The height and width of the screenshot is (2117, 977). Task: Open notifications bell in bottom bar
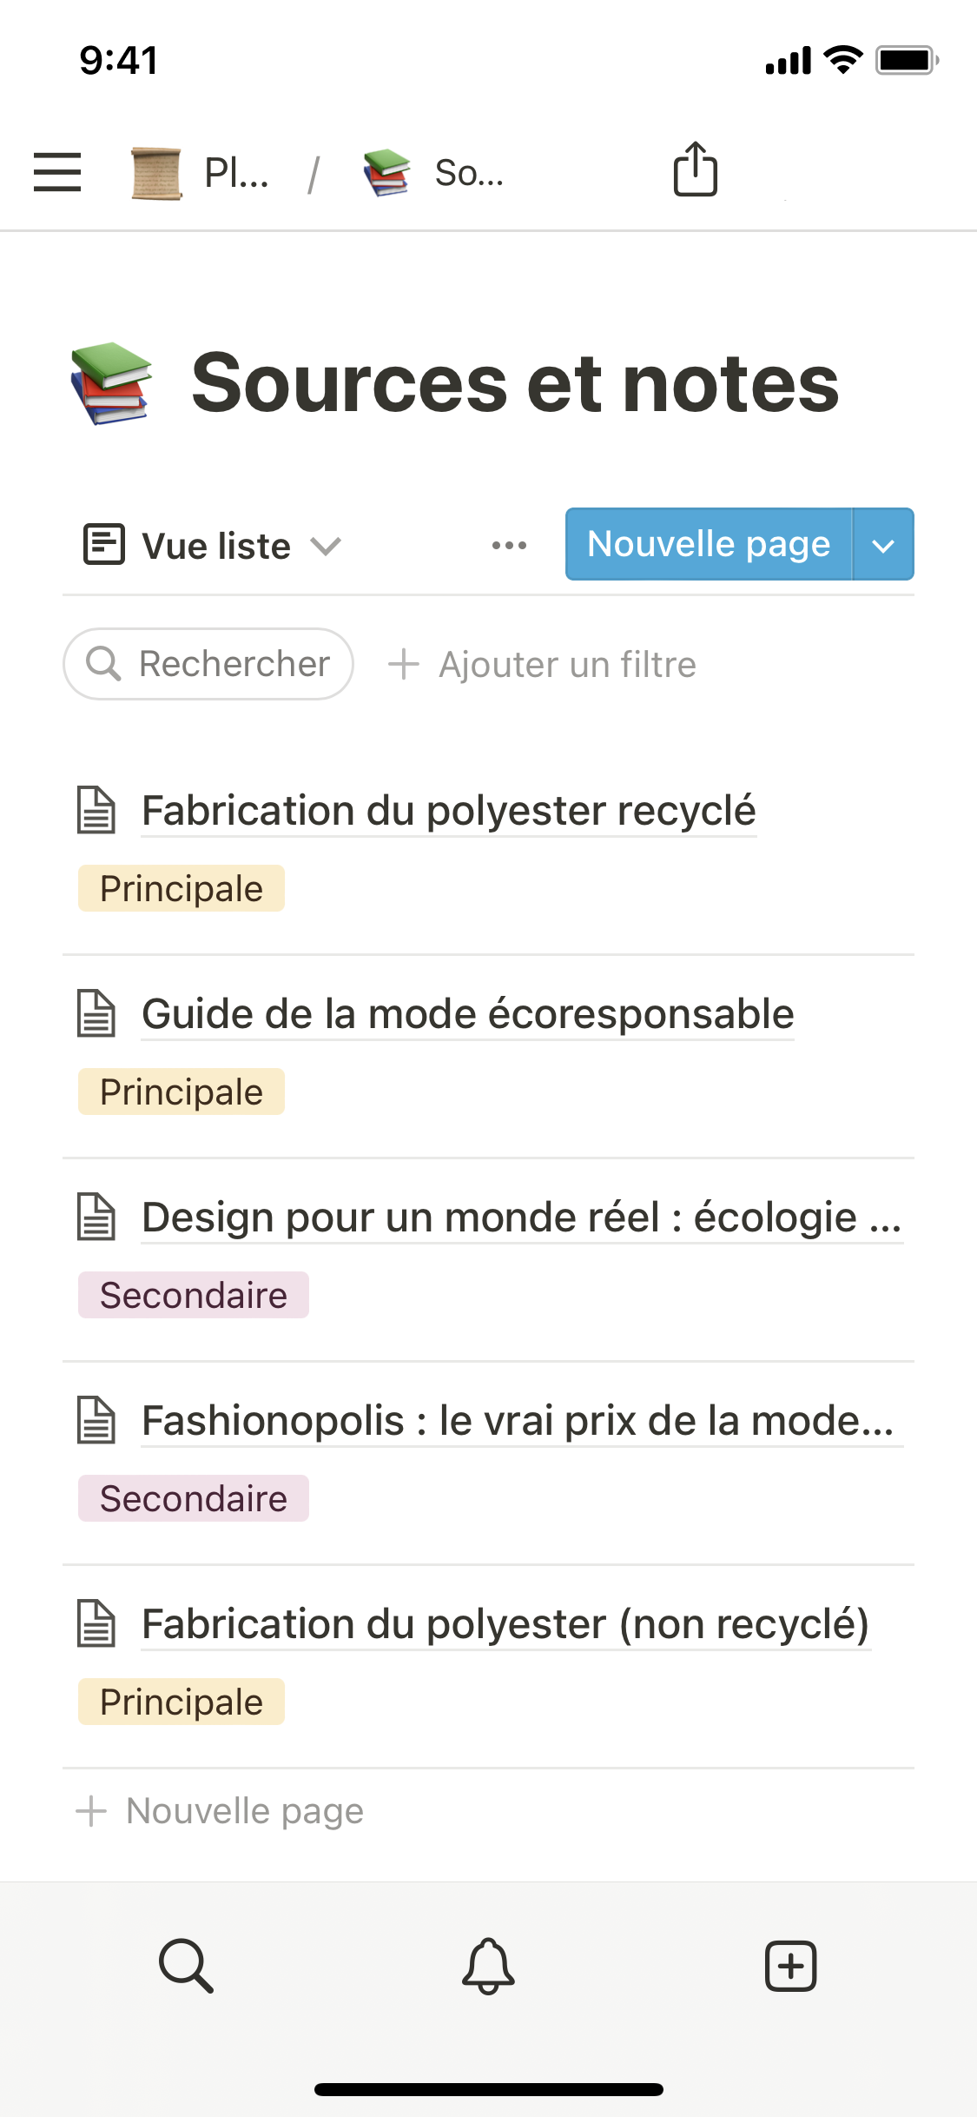[488, 1965]
